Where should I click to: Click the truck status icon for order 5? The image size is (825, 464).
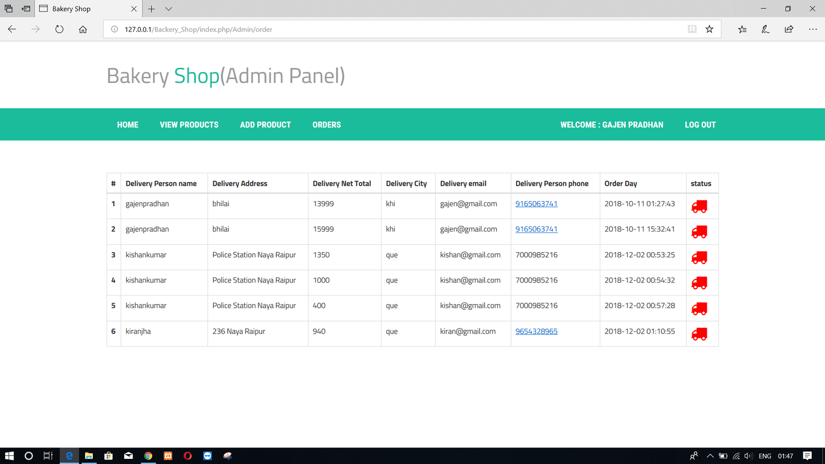click(699, 309)
